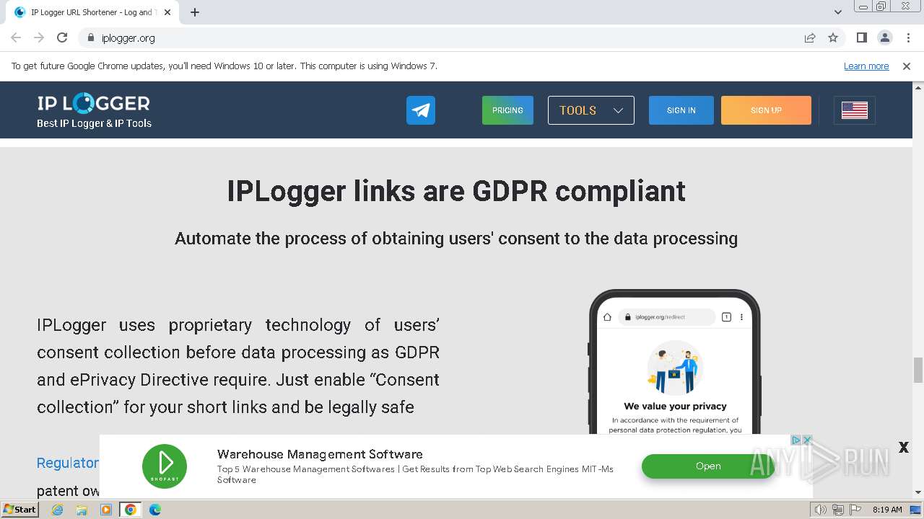This screenshot has width=924, height=519.
Task: Close the bottom ad with X
Action: tap(903, 448)
